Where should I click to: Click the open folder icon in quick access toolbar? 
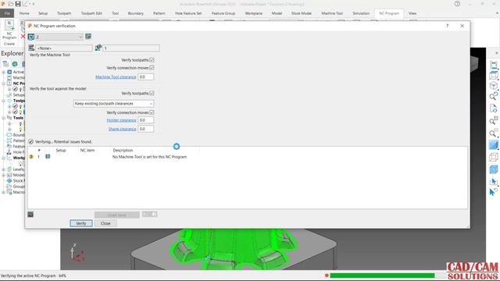pyautogui.click(x=11, y=4)
